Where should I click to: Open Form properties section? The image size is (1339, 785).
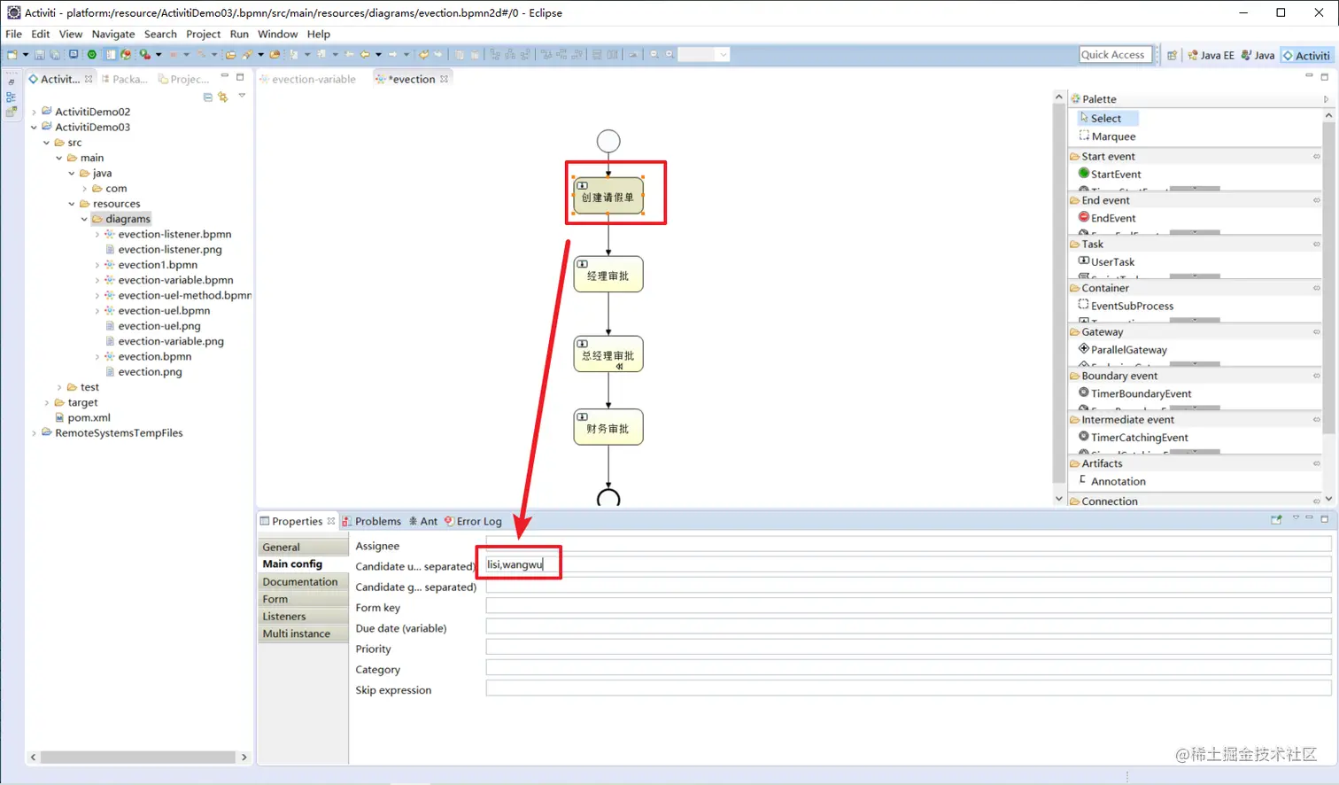(304, 599)
